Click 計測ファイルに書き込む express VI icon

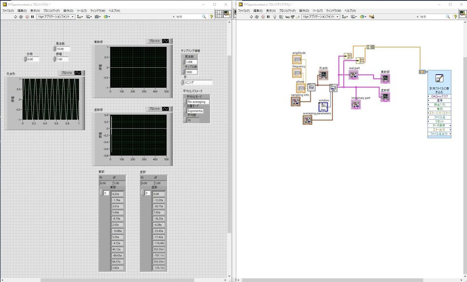439,78
